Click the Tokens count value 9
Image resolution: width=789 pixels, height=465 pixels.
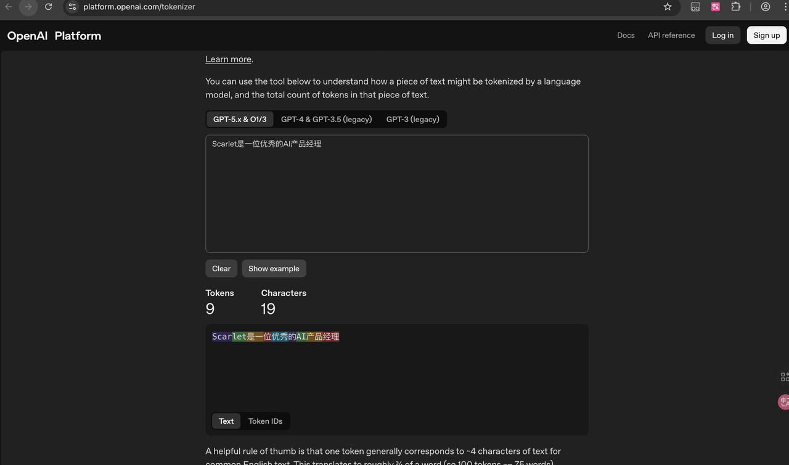[x=210, y=309]
